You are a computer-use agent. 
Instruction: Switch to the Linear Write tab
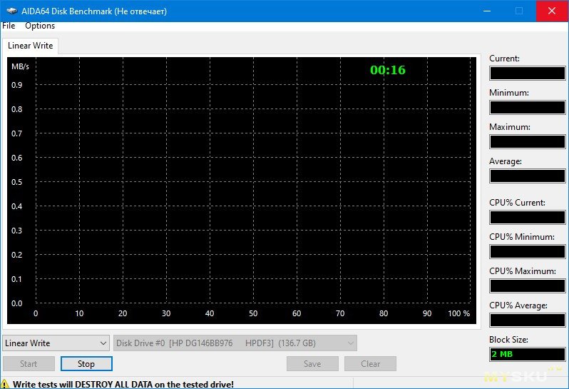click(29, 46)
